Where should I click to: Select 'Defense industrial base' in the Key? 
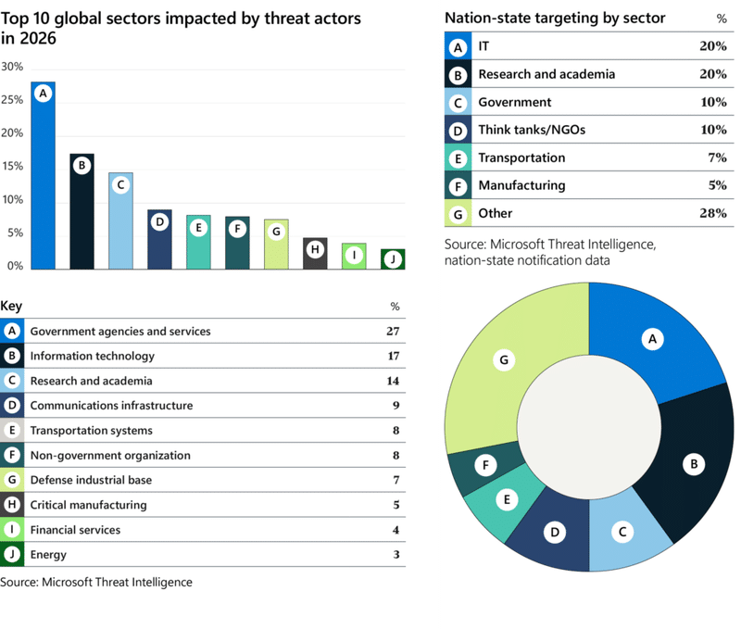[x=91, y=480]
